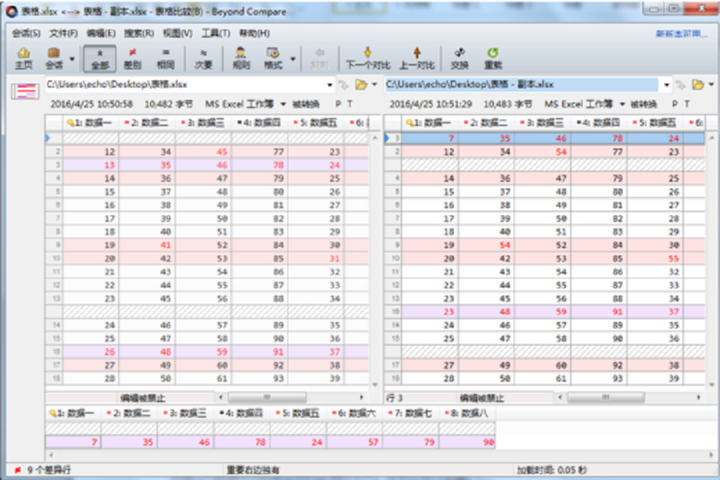Click the blue link in top right corner
720x480 pixels.
(x=682, y=31)
